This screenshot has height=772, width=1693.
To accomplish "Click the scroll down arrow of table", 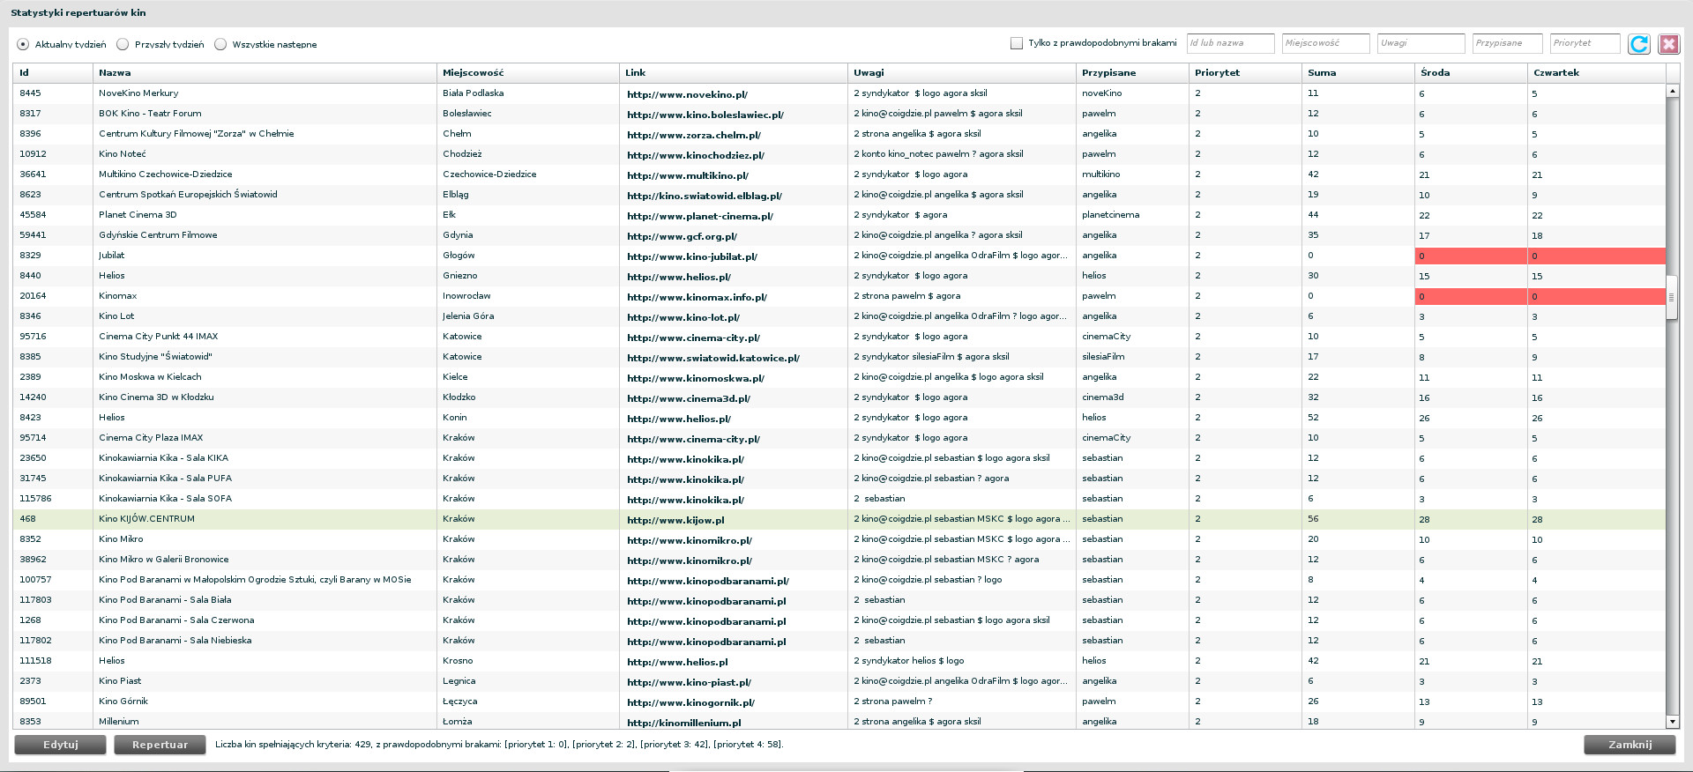I will (x=1672, y=722).
